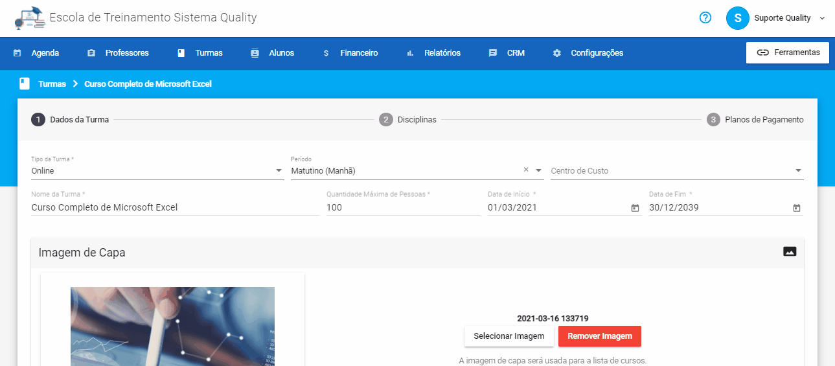The image size is (835, 366).
Task: Click breadcrumb Curso Completo de Microsoft Excel
Action: 148,84
